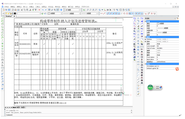Click the layer manager icon beside the layer dropdown
This screenshot has height=119, width=185.
coord(4,14)
